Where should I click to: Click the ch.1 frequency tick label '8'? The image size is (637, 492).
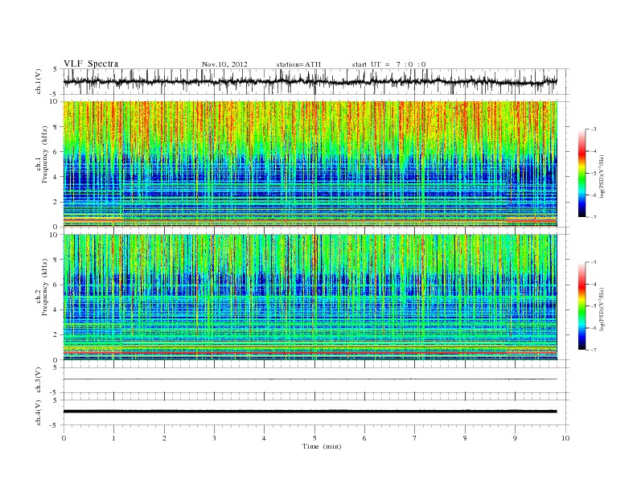pyautogui.click(x=55, y=127)
